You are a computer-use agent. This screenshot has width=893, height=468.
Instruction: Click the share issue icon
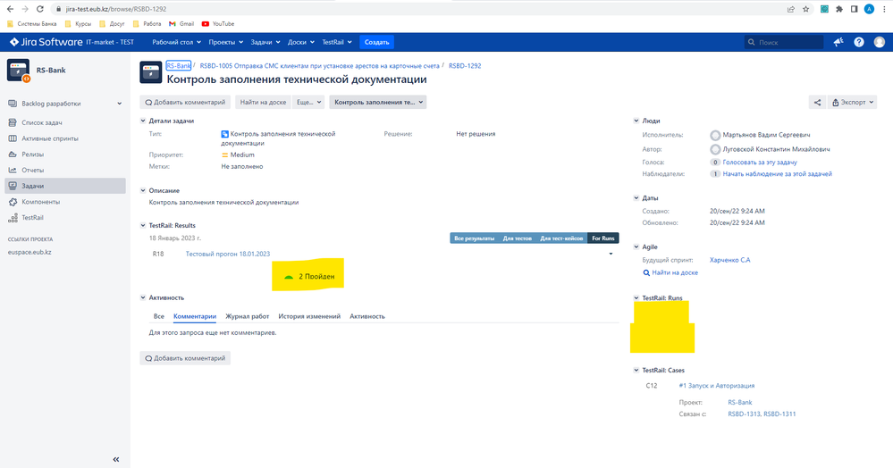coord(817,103)
